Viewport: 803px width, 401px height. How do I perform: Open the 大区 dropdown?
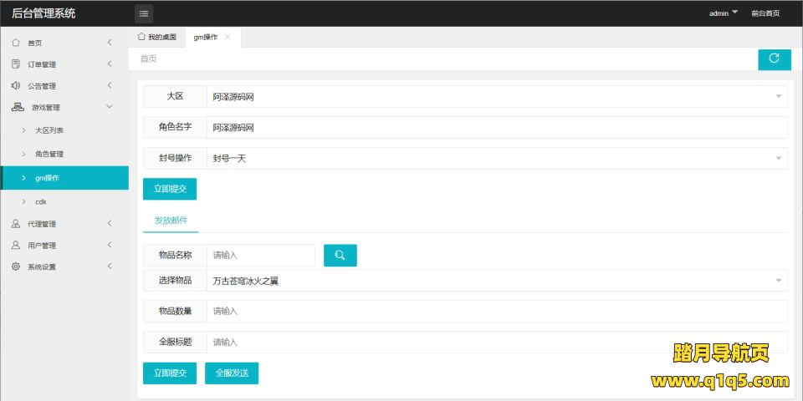(x=497, y=97)
